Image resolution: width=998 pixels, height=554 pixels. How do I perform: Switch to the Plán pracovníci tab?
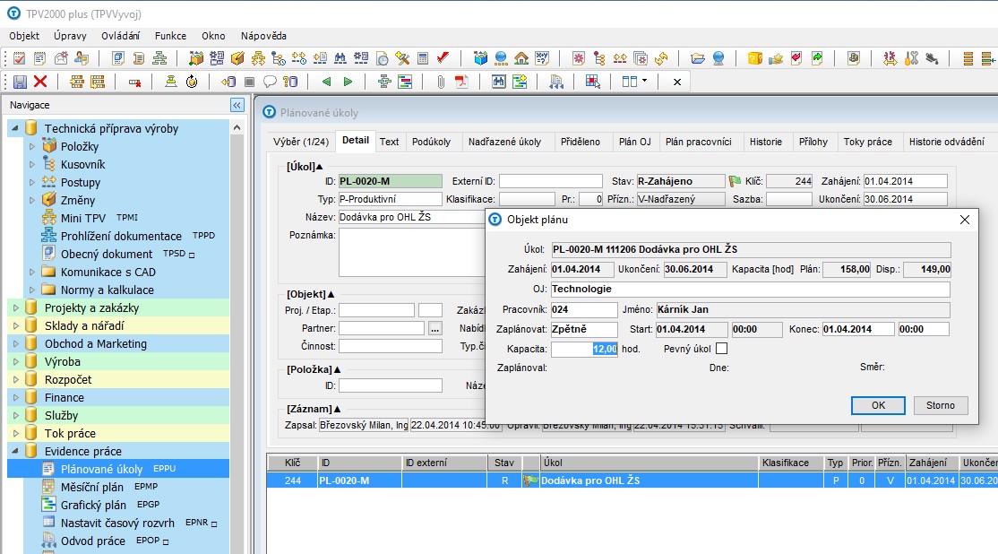click(698, 142)
